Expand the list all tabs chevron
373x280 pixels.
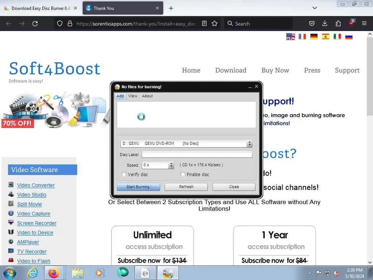click(314, 8)
